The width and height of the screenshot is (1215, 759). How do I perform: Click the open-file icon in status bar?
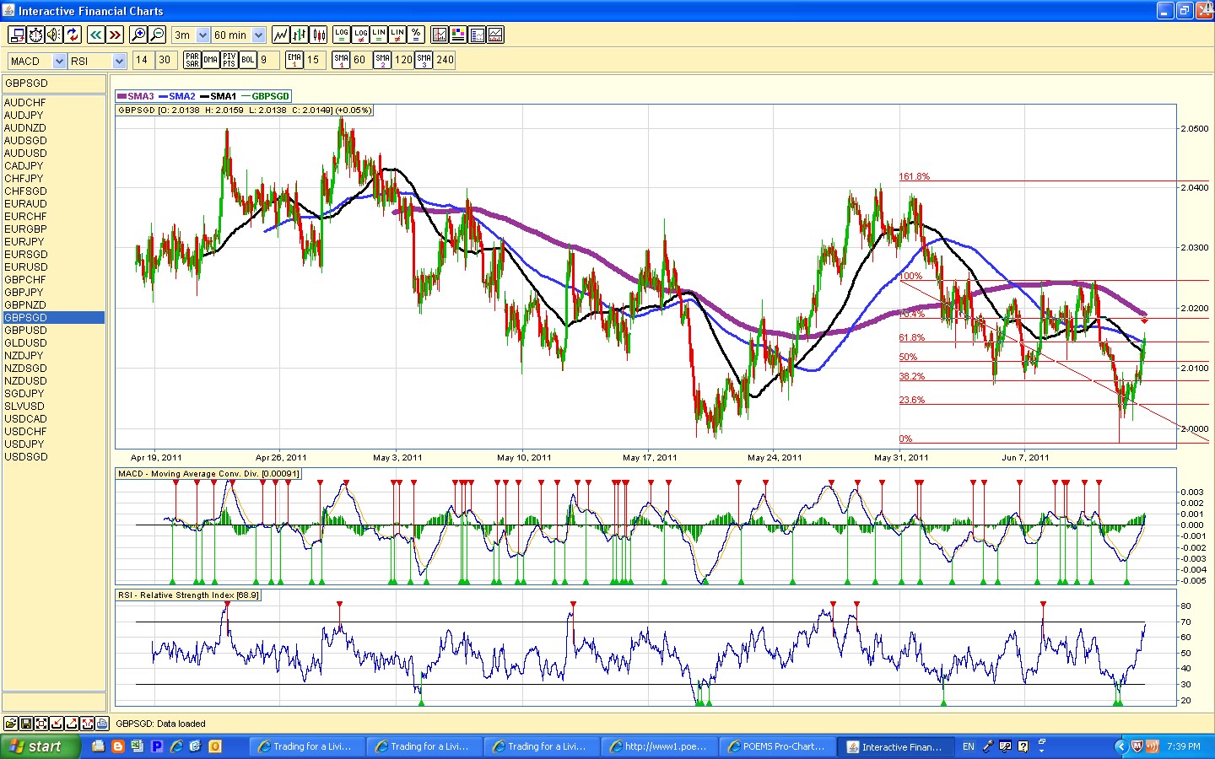tap(11, 724)
